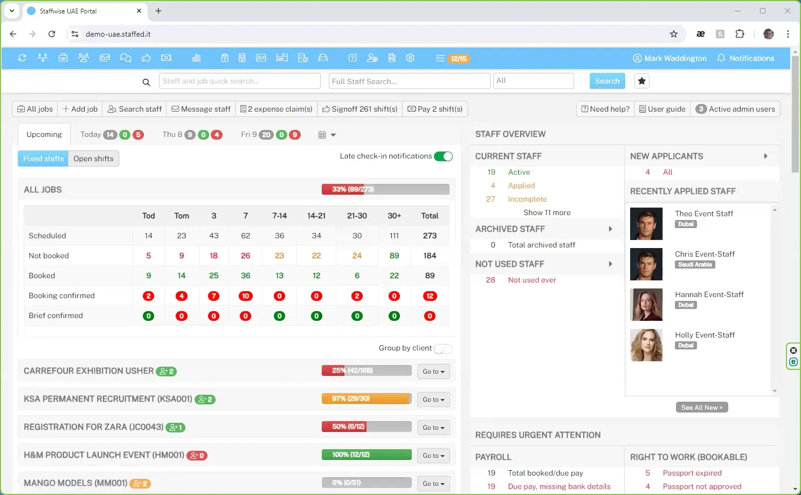Viewport: 801px width, 495px height.
Task: Open the briefcase jobs icon
Action: pos(63,58)
